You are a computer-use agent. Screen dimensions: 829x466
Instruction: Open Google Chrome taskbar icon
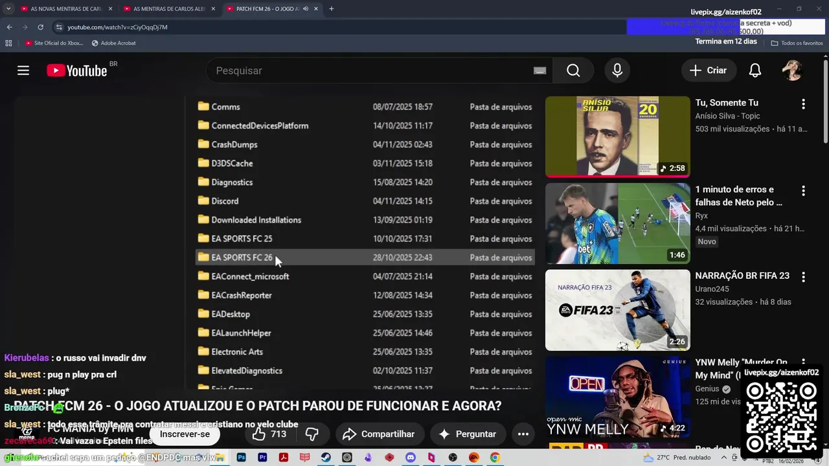pyautogui.click(x=495, y=458)
